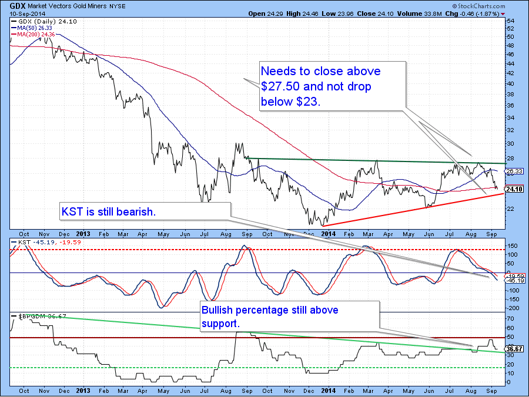Click the High 24.46 value
Screen dimensions: 529x397
[302, 14]
